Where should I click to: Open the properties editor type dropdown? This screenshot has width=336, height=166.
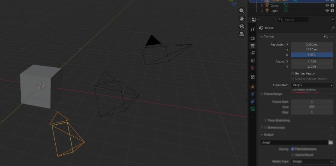254,19
